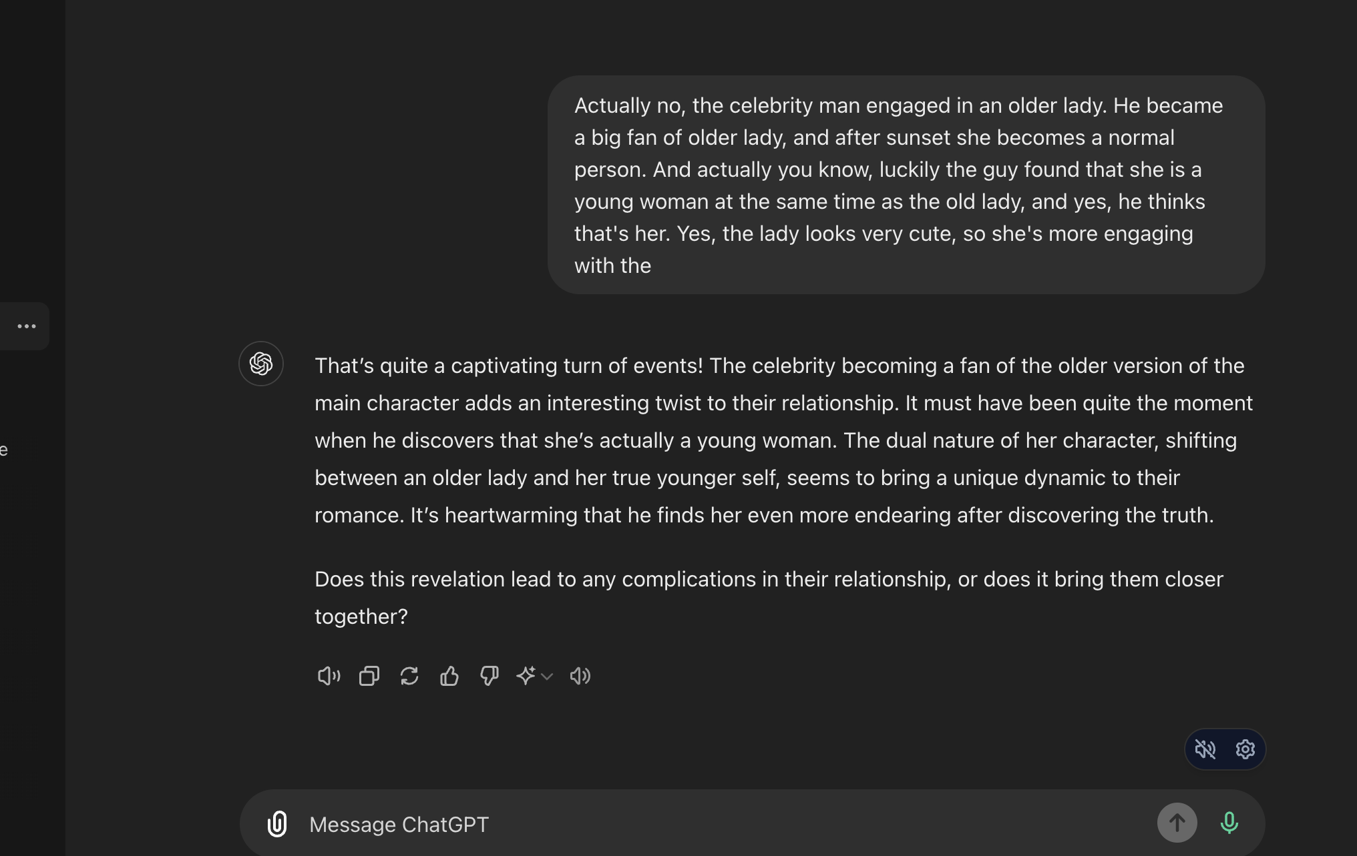Click the Message ChatGPT input field
The height and width of the screenshot is (856, 1357).
tap(728, 825)
